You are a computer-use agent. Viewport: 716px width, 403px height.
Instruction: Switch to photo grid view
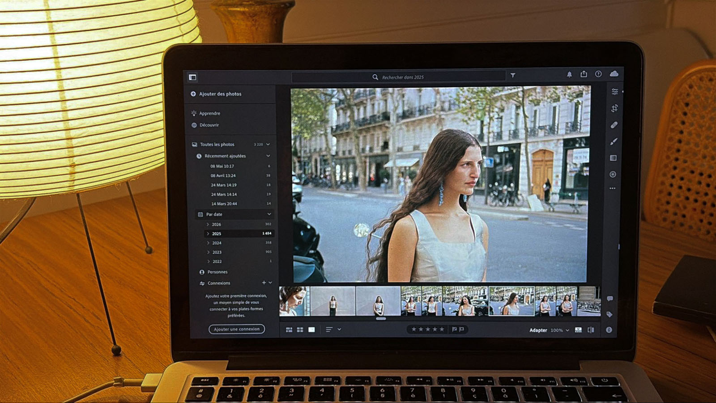pyautogui.click(x=289, y=330)
